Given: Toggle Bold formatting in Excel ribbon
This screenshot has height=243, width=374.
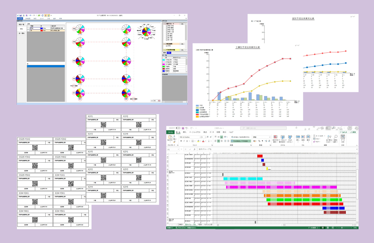Looking at the screenshot, I should (x=181, y=141).
